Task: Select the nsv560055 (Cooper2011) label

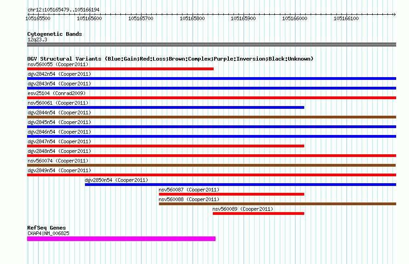Action: (x=58, y=64)
